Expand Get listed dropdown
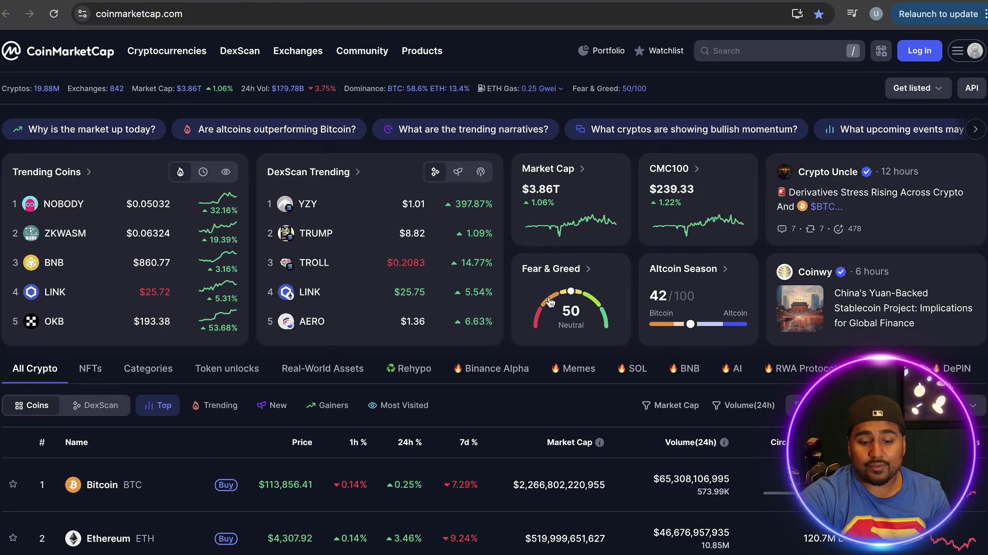Screen dimensions: 988x555 [918, 88]
